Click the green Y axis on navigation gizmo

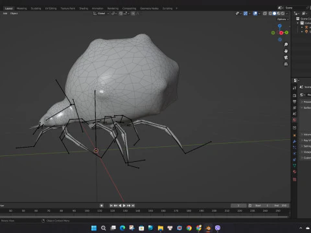pos(286,32)
